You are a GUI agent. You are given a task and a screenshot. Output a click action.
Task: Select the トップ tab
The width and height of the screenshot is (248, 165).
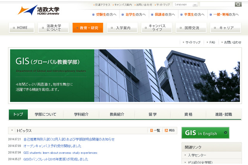[18, 114]
